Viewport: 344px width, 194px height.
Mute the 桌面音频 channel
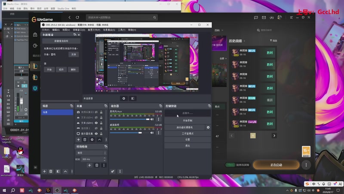click(152, 133)
